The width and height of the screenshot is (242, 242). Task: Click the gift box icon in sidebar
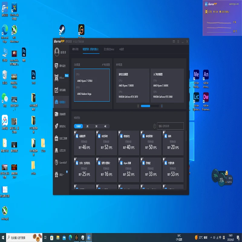(x=60, y=175)
